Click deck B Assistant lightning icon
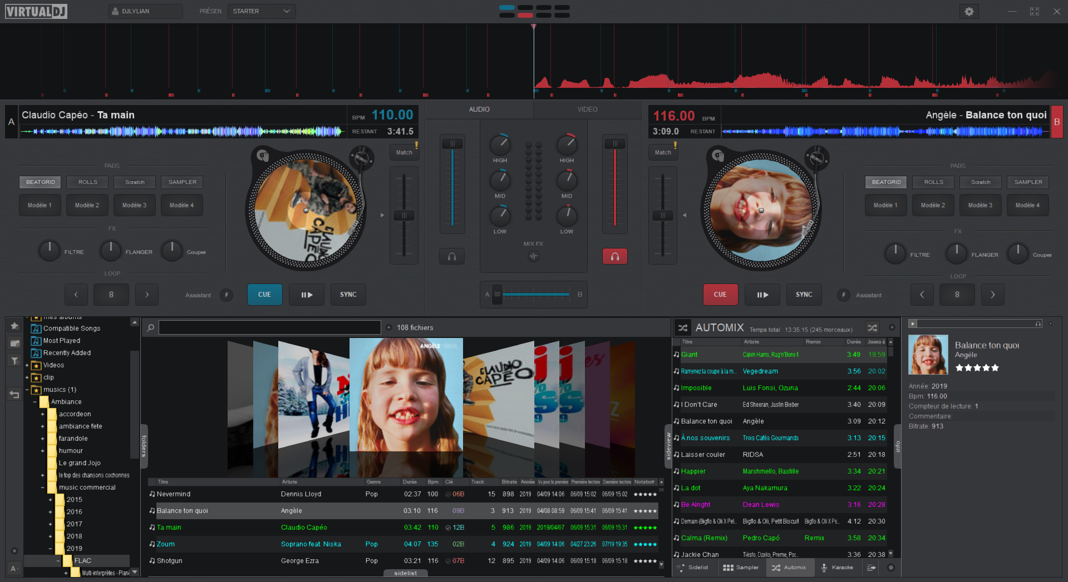 coord(844,295)
